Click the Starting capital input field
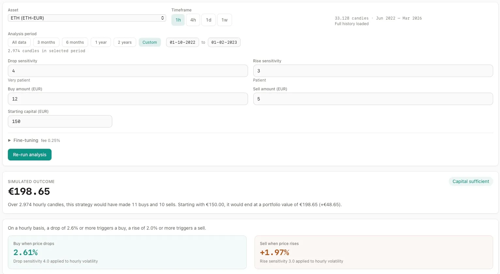The height and width of the screenshot is (274, 500). [60, 121]
